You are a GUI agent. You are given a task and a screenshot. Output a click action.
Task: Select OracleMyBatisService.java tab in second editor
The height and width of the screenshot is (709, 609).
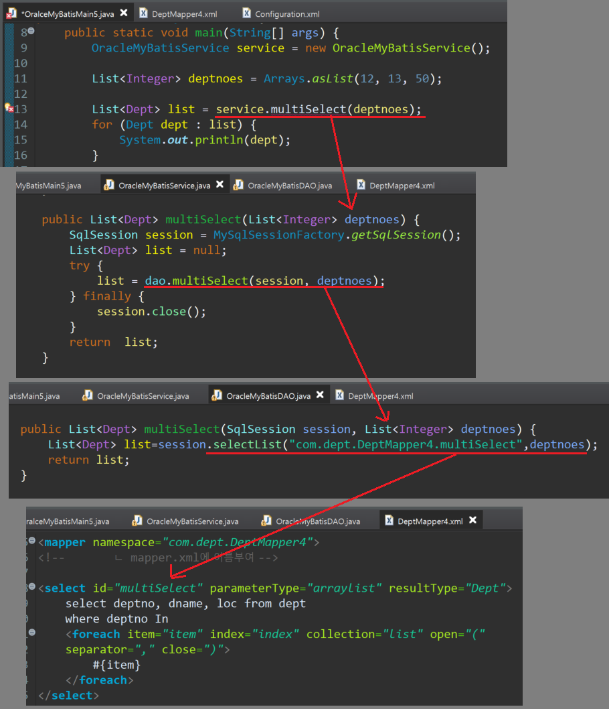tap(164, 186)
